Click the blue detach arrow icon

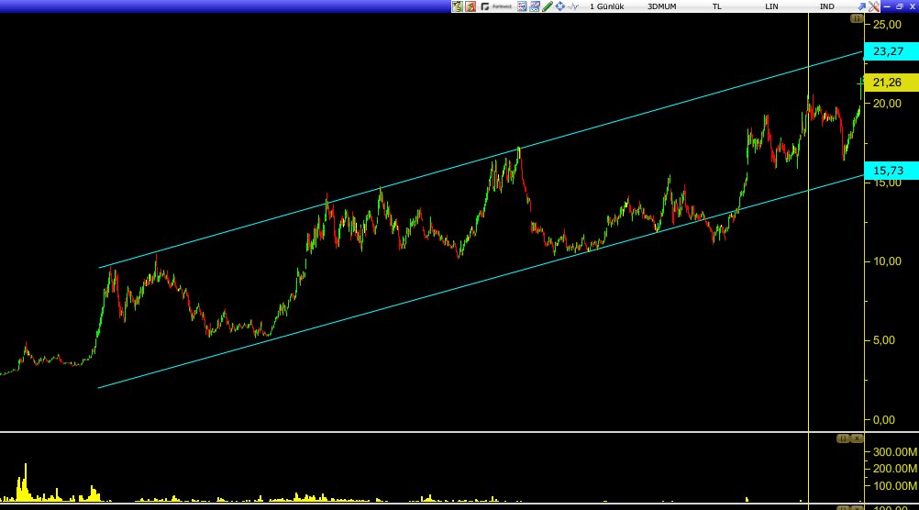861,6
